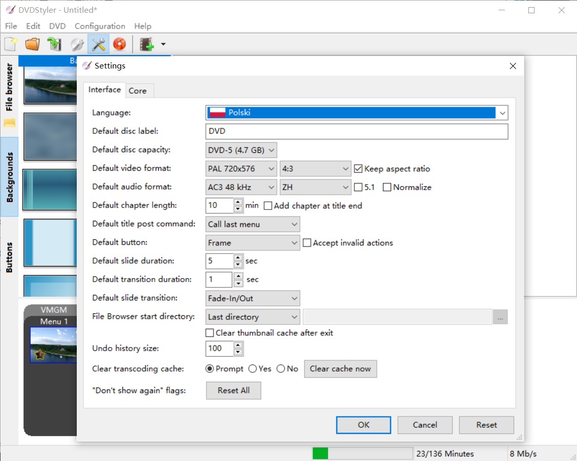Open the ZH audio language dropdown
The height and width of the screenshot is (461, 577).
click(x=315, y=188)
